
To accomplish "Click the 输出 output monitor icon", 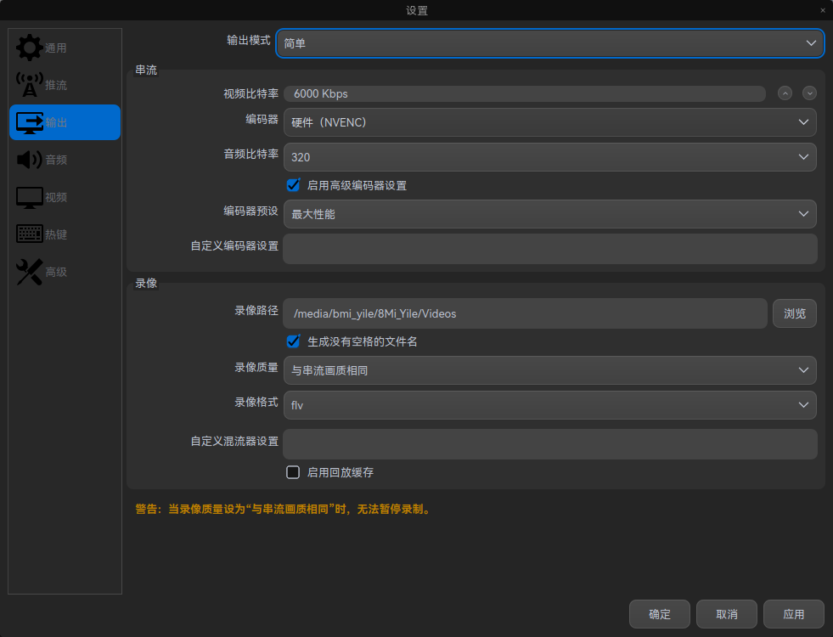I will 29,122.
